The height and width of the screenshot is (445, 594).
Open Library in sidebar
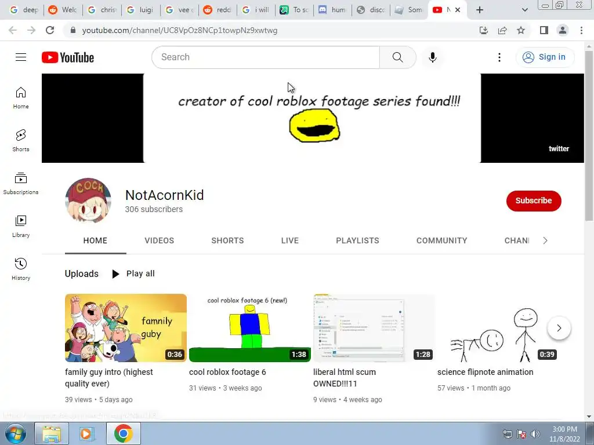[21, 226]
